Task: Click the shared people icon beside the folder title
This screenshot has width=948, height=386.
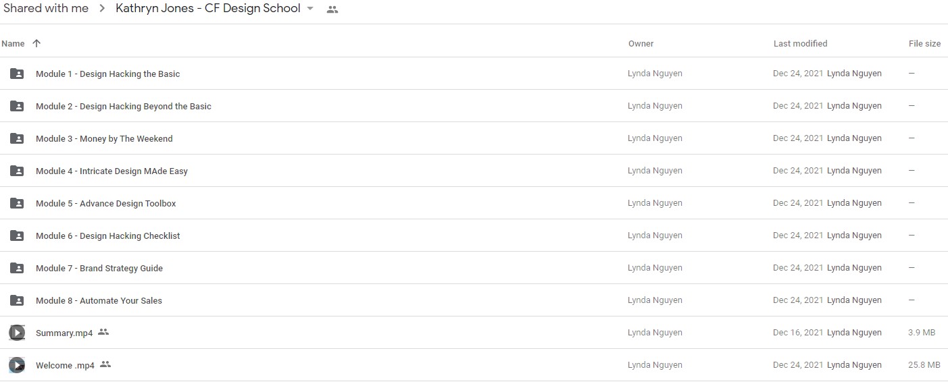Action: (332, 9)
